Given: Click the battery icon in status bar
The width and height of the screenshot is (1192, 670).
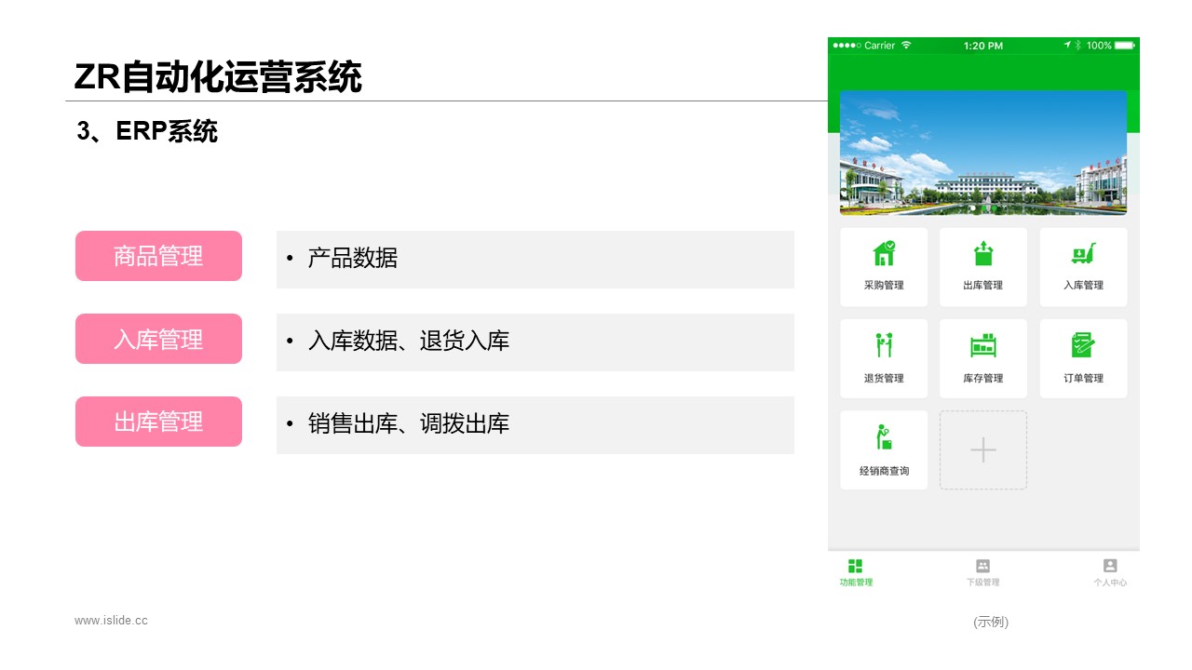Looking at the screenshot, I should pos(1124,46).
